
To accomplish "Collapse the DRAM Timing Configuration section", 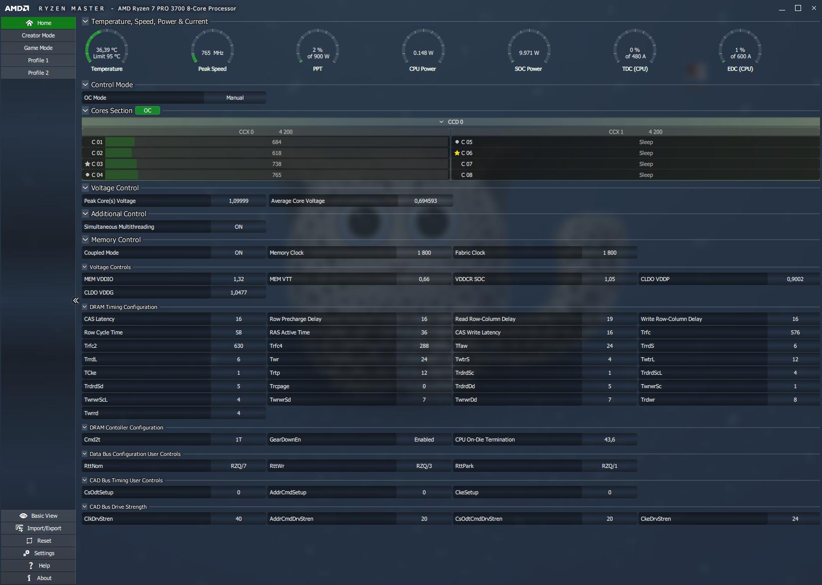I will (85, 307).
